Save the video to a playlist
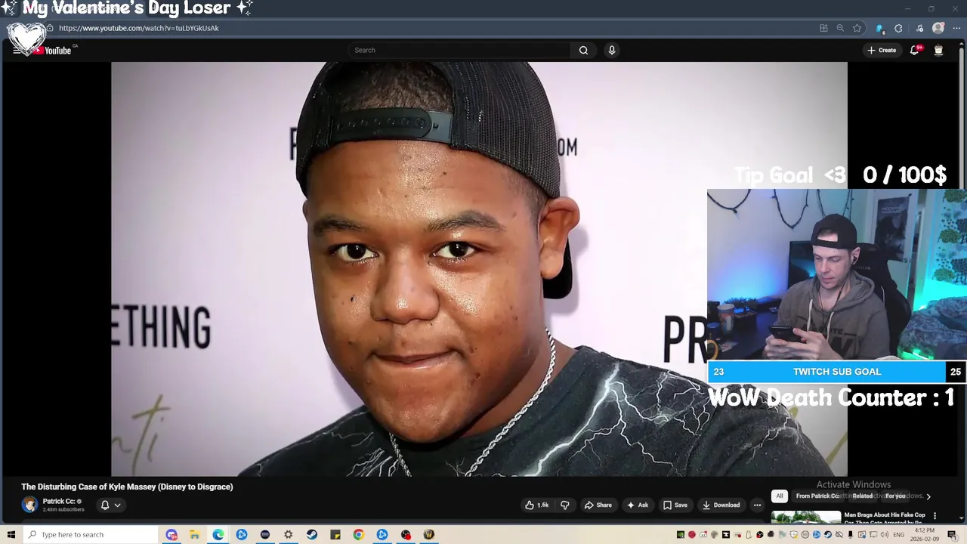967x544 pixels. 675,505
